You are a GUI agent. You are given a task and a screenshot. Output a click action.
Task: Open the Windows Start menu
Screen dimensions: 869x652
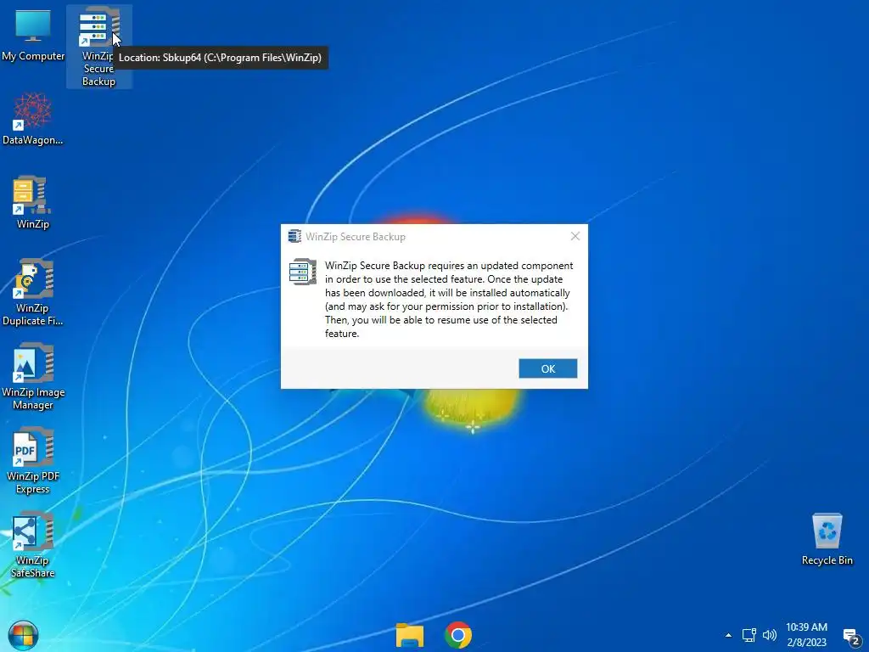coord(23,635)
